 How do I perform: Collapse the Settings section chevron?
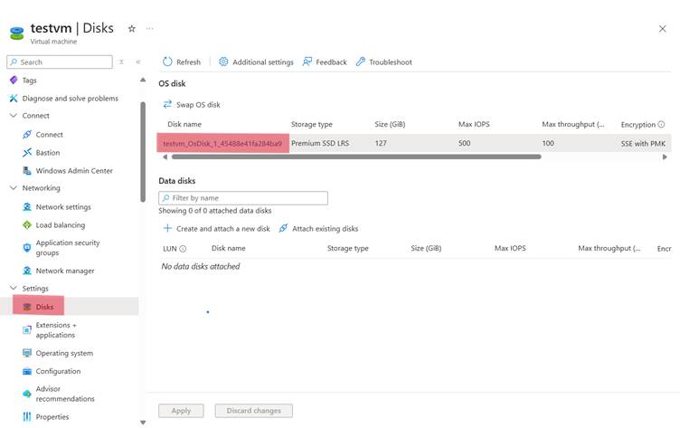14,288
